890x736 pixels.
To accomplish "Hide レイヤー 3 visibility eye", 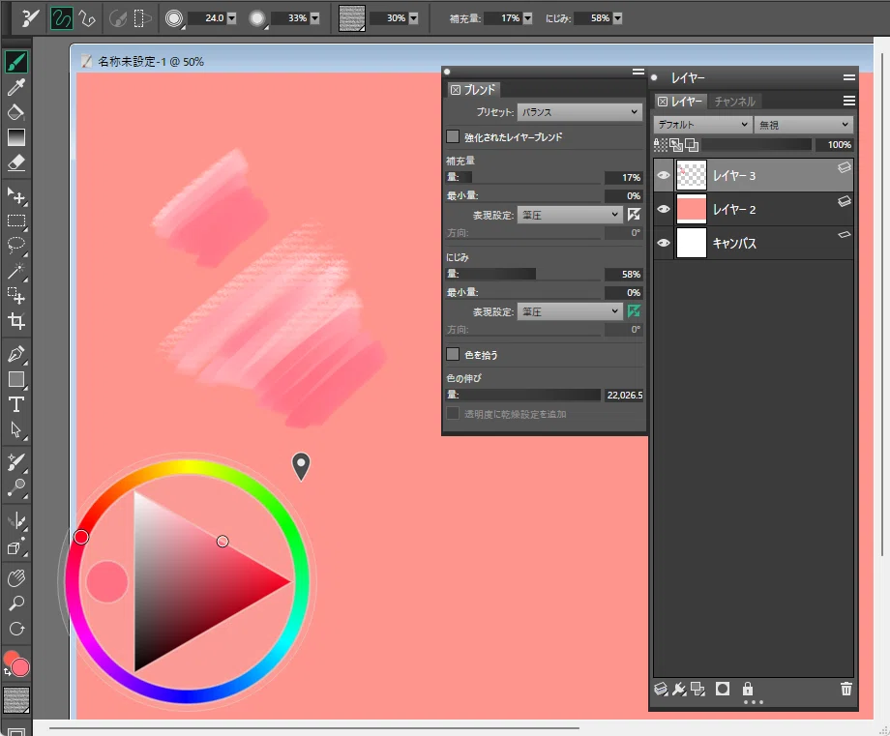I will pyautogui.click(x=663, y=175).
